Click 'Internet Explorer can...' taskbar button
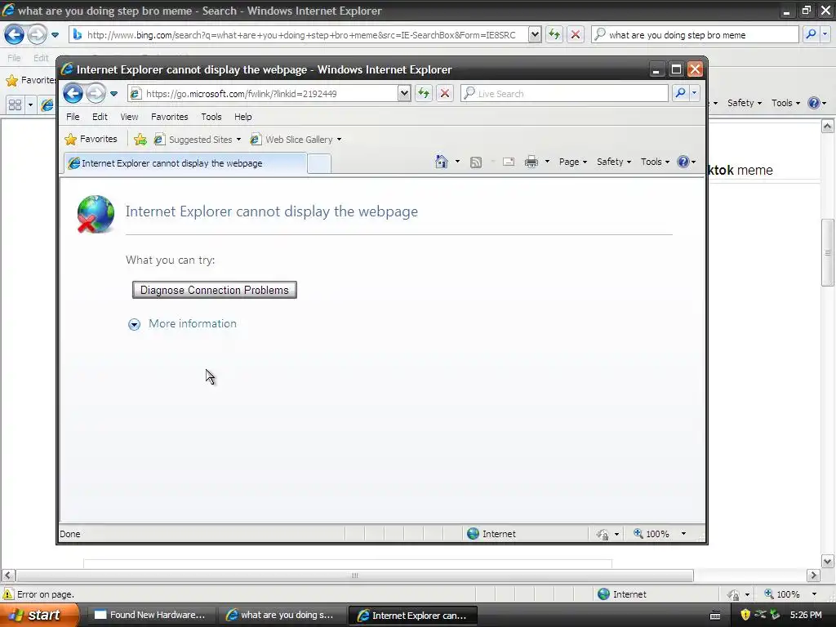Screen dimensions: 836x627 click(412, 616)
